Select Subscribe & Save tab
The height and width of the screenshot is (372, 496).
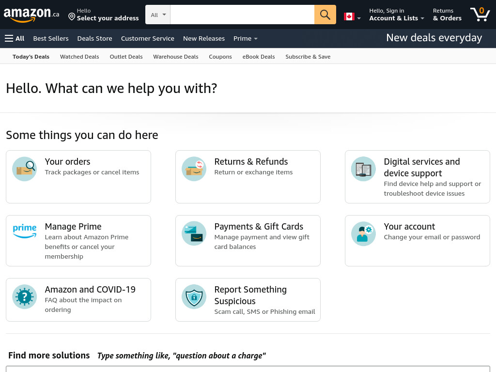[308, 57]
